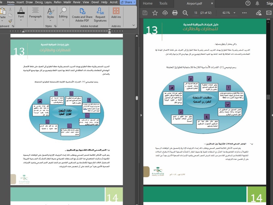The width and height of the screenshot is (273, 205).
Task: Click Sign in at Acrobat top right
Action: (x=270, y=3)
